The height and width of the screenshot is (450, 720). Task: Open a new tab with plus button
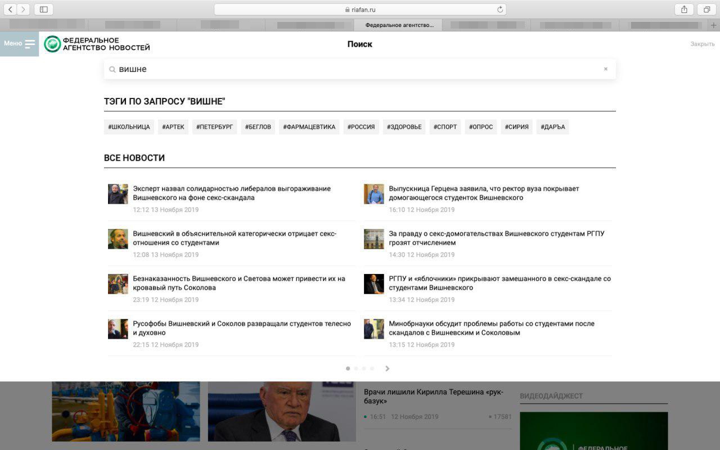tap(714, 25)
